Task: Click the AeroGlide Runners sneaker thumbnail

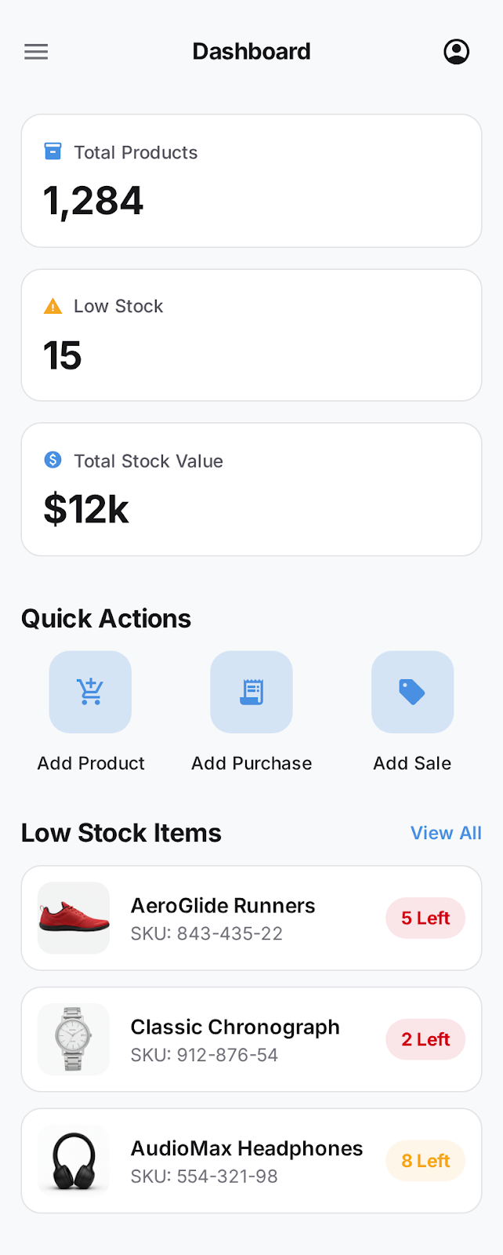Action: click(x=73, y=918)
